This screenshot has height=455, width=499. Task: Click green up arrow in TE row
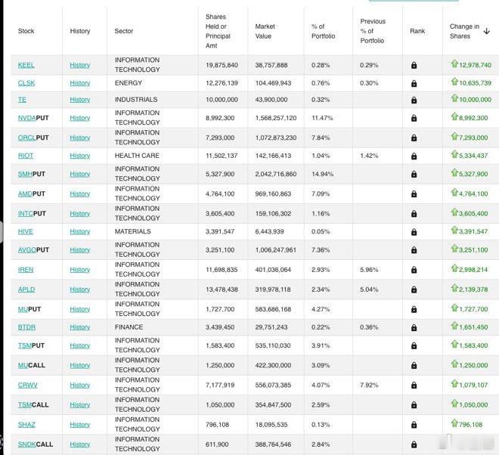[454, 98]
